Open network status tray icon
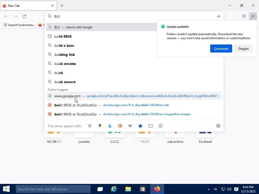The width and height of the screenshot is (259, 194). (223, 189)
